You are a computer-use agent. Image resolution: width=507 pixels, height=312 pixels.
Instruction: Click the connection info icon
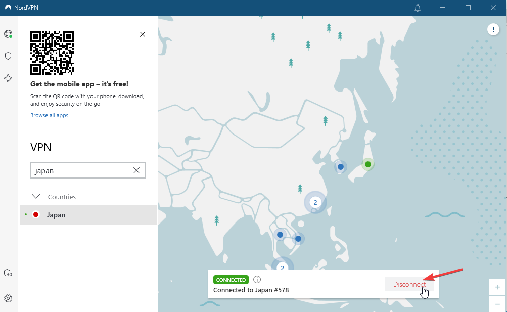coord(257,280)
